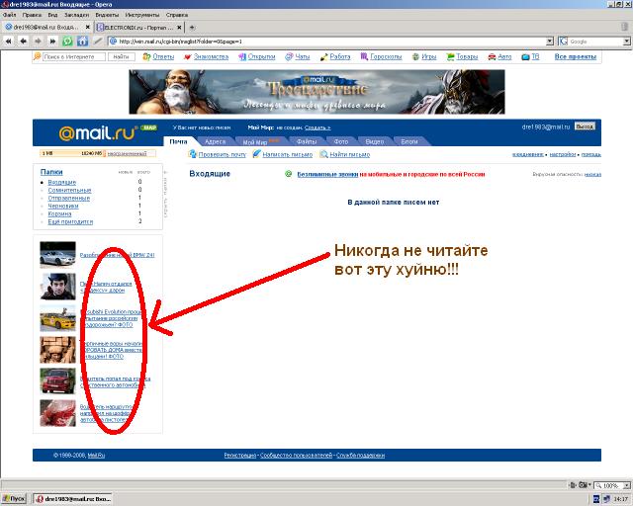Open the Сомнительные folder
The width and height of the screenshot is (633, 506).
tap(69, 190)
